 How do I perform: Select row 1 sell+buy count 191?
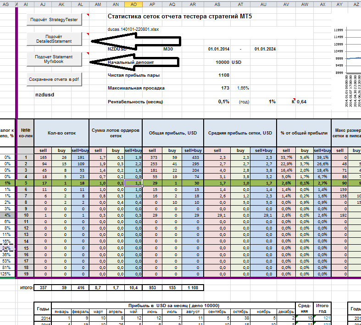(x=80, y=157)
